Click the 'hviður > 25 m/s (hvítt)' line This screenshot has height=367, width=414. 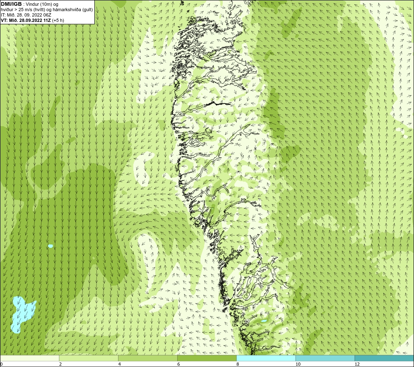tap(22, 10)
